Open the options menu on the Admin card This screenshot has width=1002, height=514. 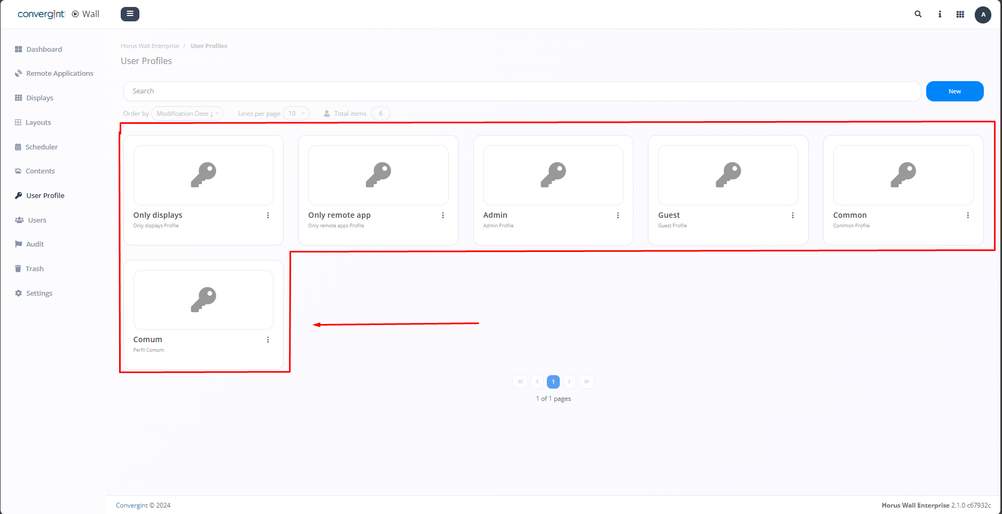point(618,215)
